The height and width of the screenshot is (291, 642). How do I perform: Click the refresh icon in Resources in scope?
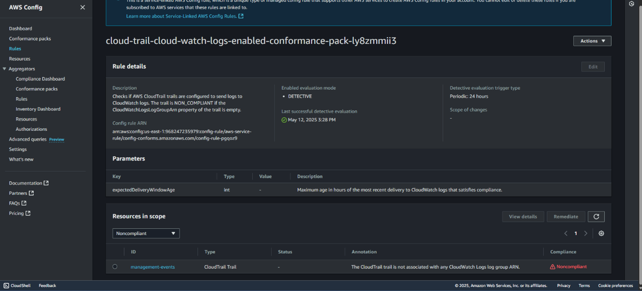tap(596, 217)
